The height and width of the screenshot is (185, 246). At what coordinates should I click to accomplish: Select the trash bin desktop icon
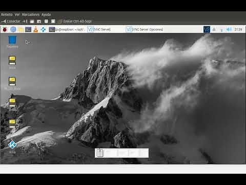click(x=12, y=42)
